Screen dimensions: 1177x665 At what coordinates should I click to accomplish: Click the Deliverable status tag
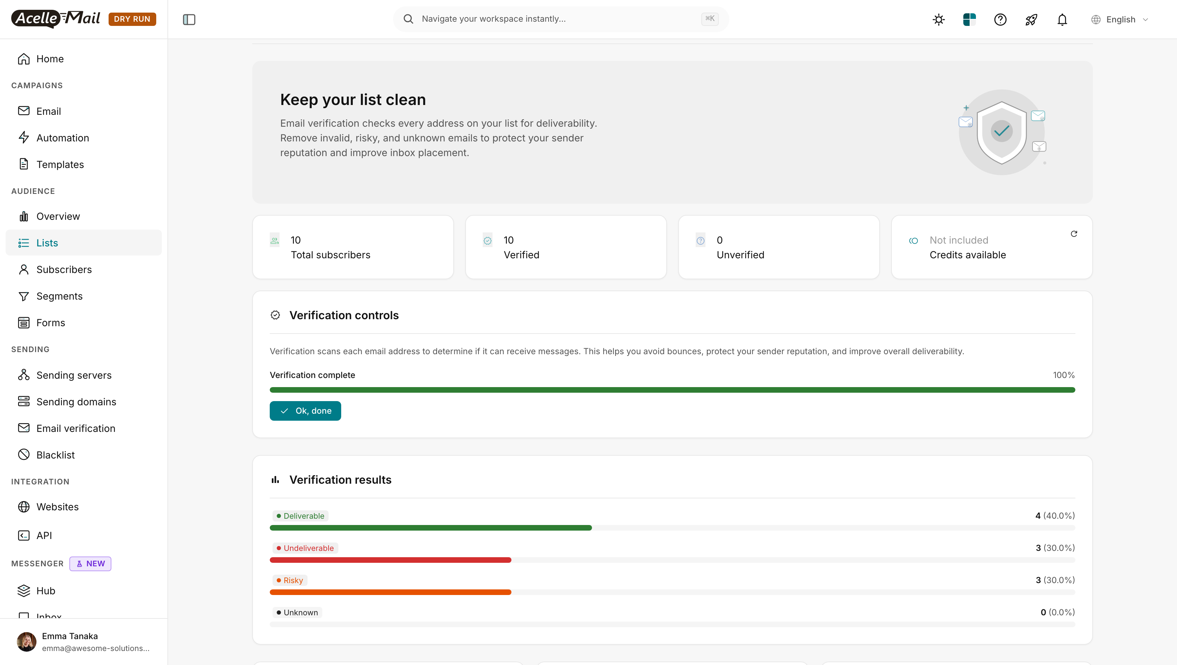tap(300, 516)
